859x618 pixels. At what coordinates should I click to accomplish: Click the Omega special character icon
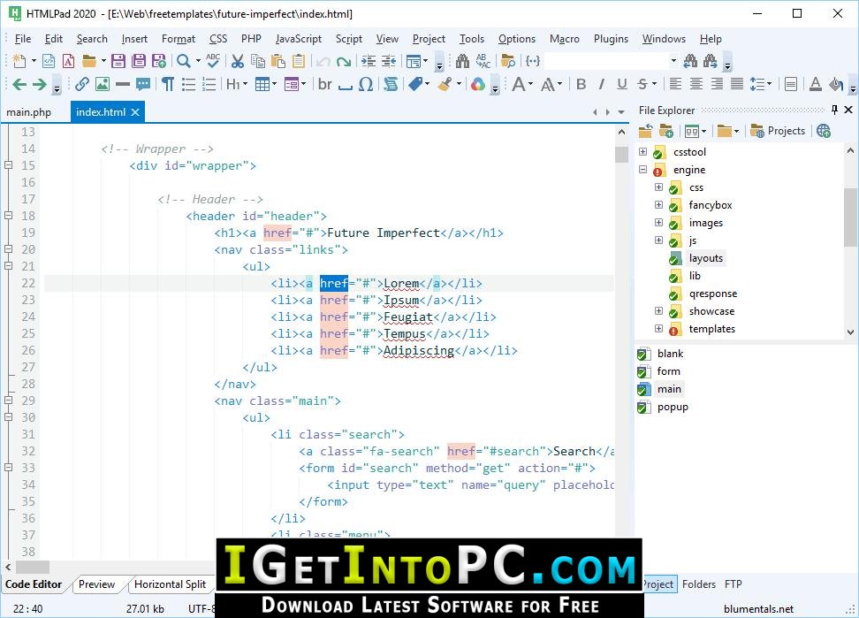pos(366,84)
